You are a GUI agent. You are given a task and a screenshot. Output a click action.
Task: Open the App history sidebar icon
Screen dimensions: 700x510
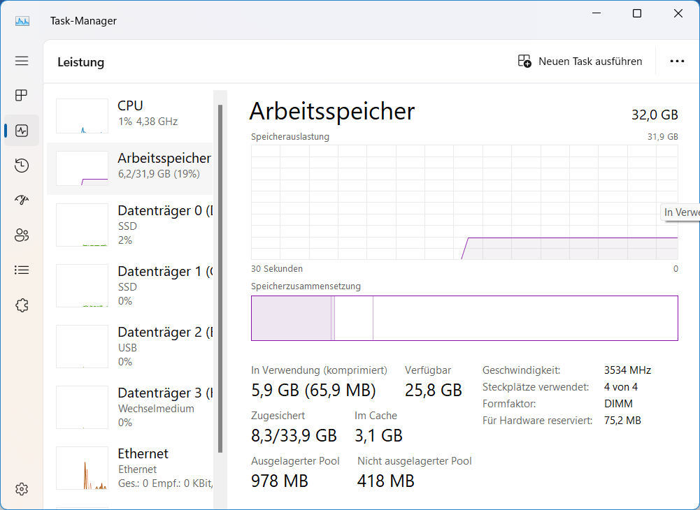[x=22, y=166]
